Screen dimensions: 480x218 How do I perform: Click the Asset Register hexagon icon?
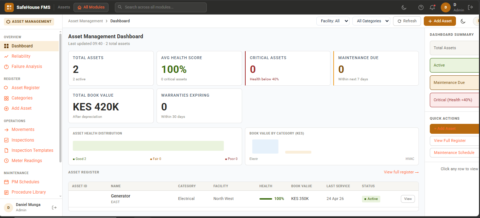6,88
